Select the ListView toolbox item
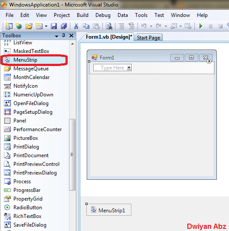The image size is (229, 231). (35, 43)
